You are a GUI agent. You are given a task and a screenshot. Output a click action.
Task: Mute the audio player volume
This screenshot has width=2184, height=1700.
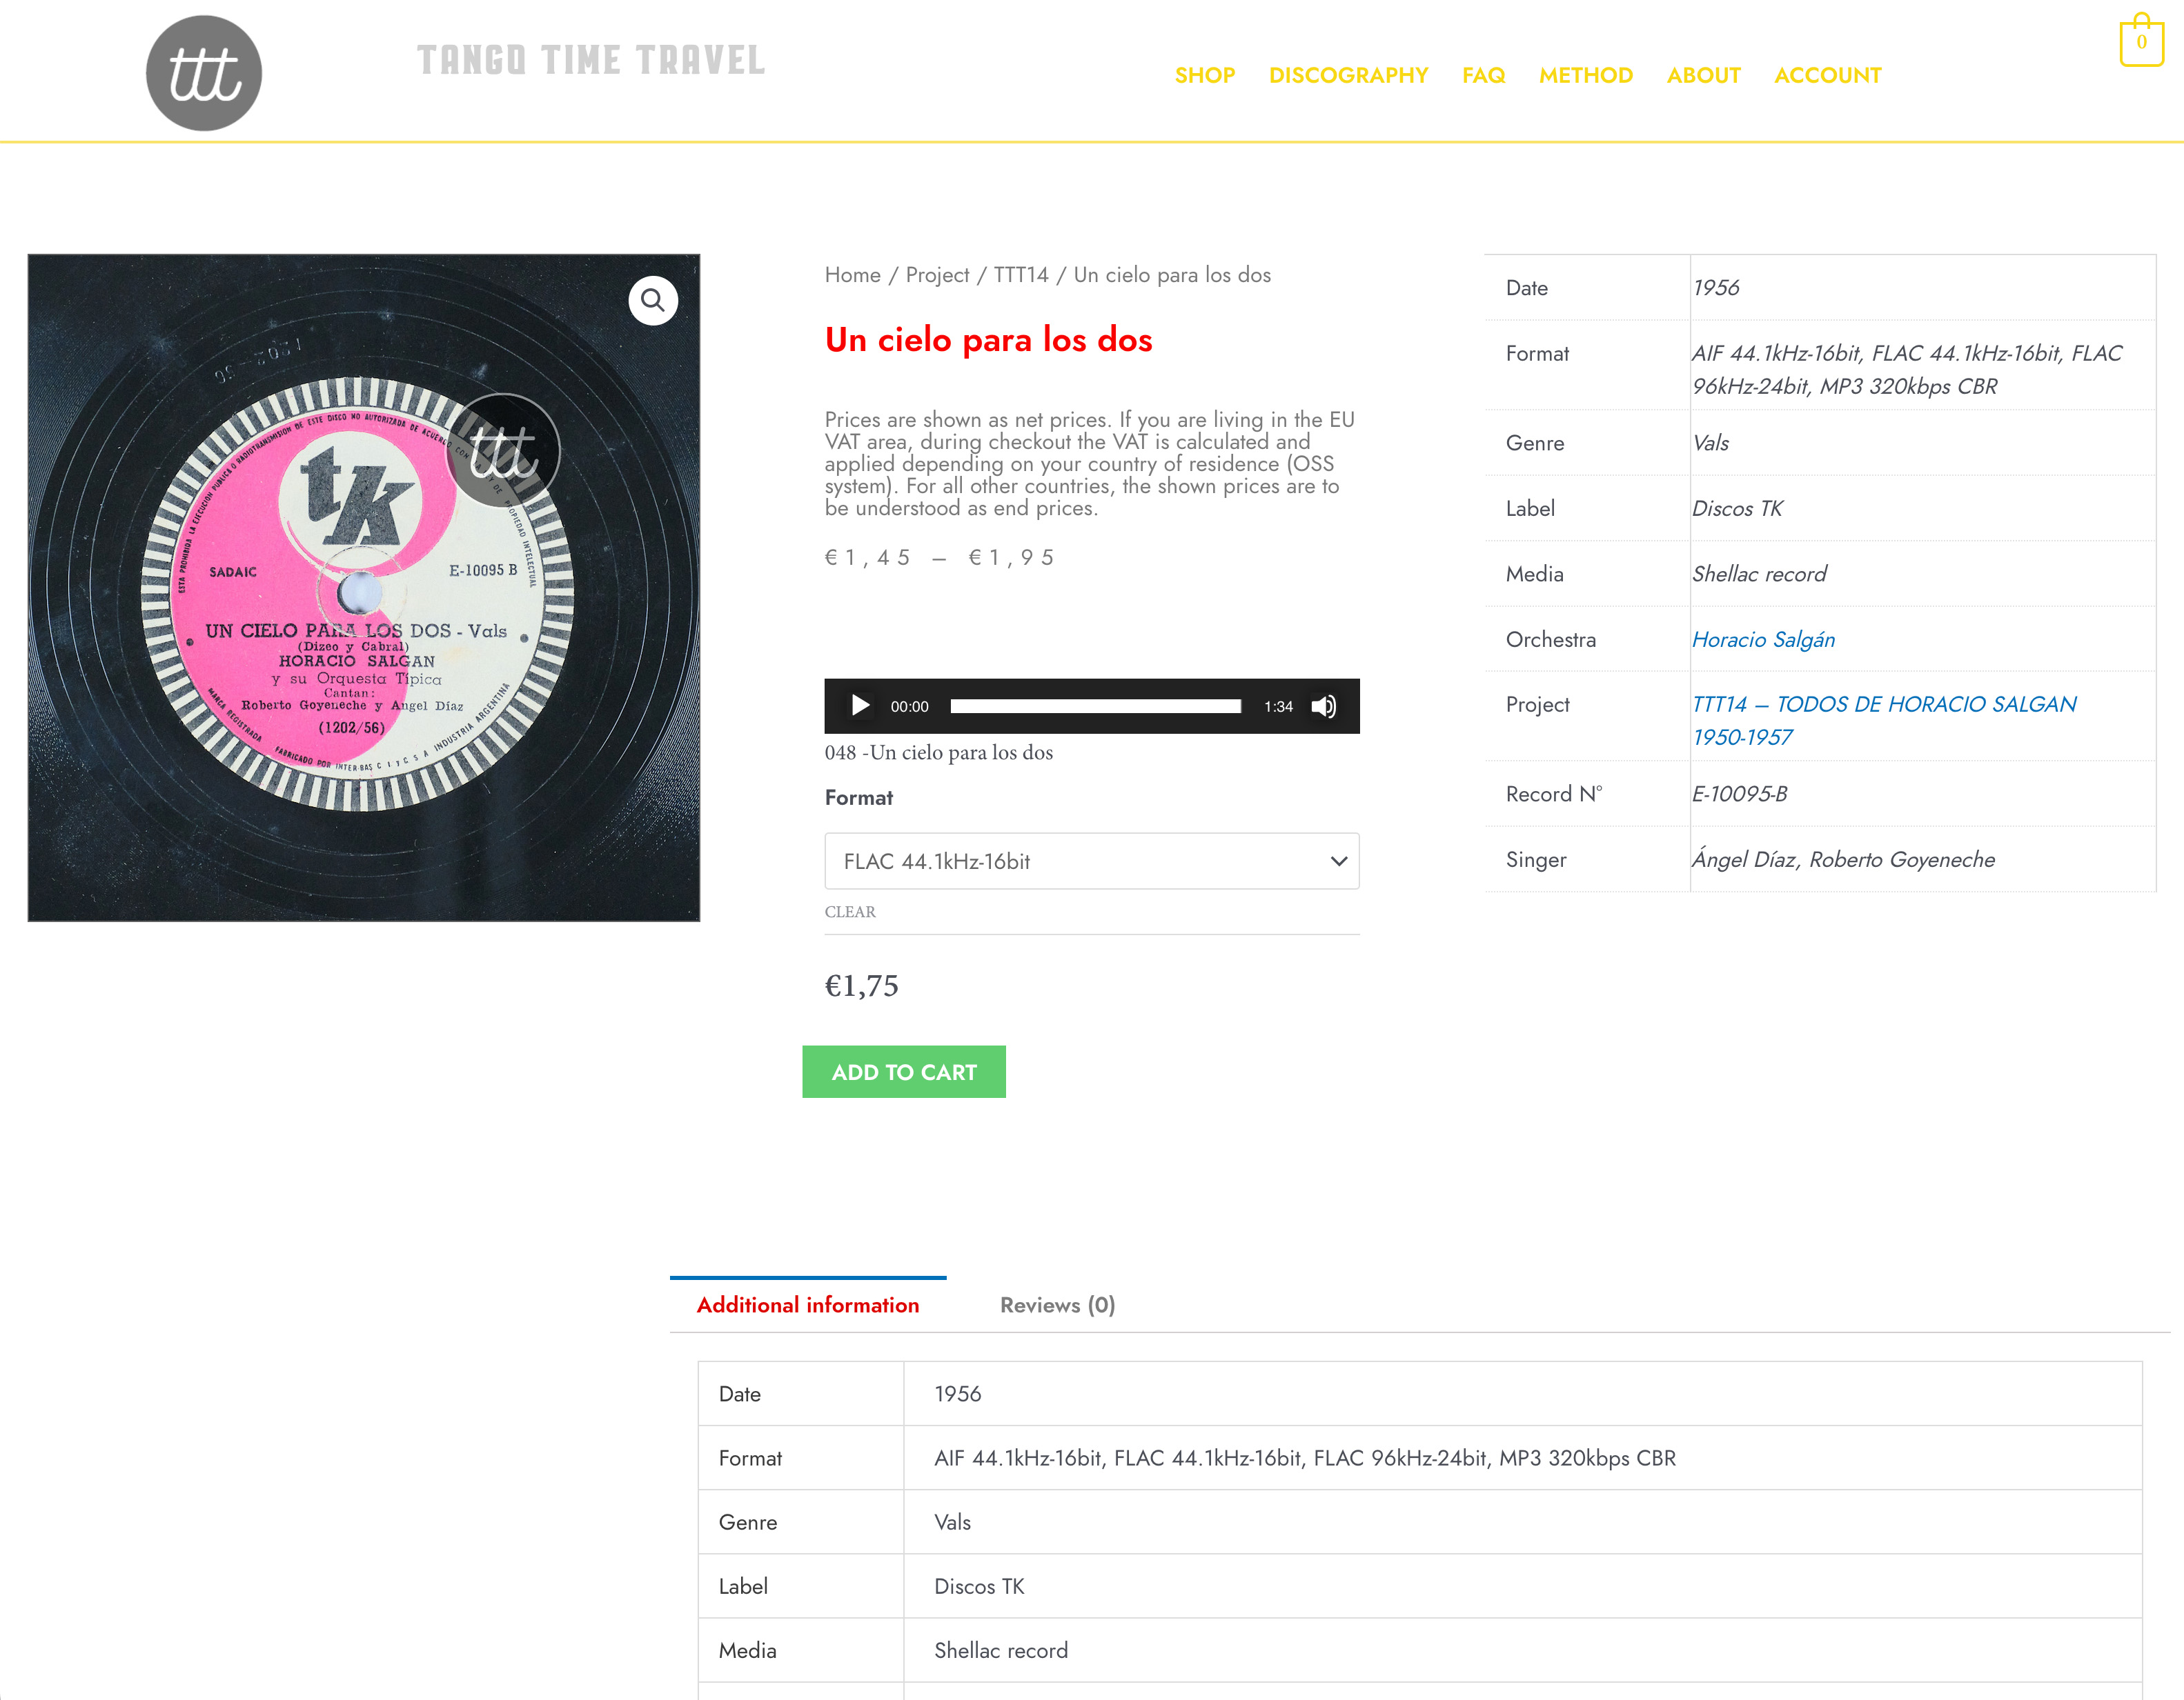pyautogui.click(x=1323, y=707)
